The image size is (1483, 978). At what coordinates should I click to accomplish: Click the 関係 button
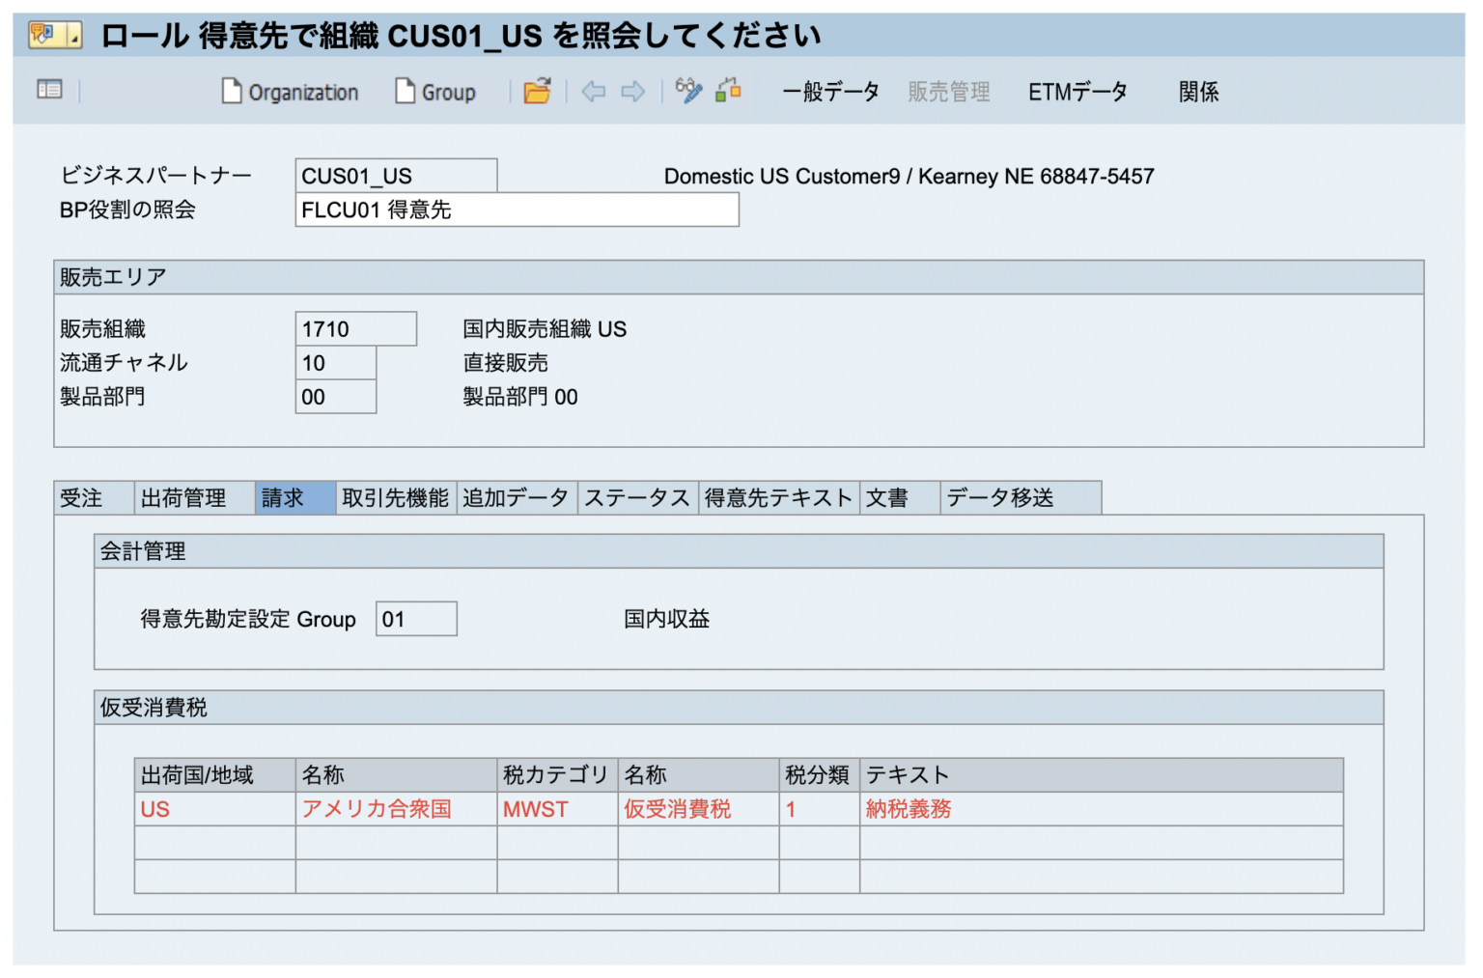1198,92
